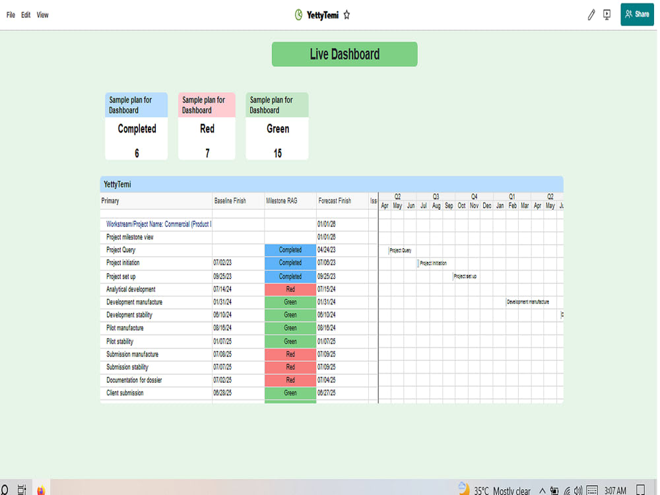Screen dimensions: 660x495
Task: Click the Wi-Fi icon in the system tray
Action: [x=568, y=490]
